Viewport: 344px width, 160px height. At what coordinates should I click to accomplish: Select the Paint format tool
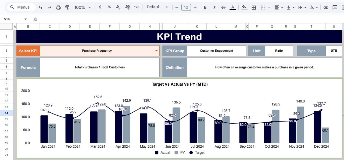point(67,7)
